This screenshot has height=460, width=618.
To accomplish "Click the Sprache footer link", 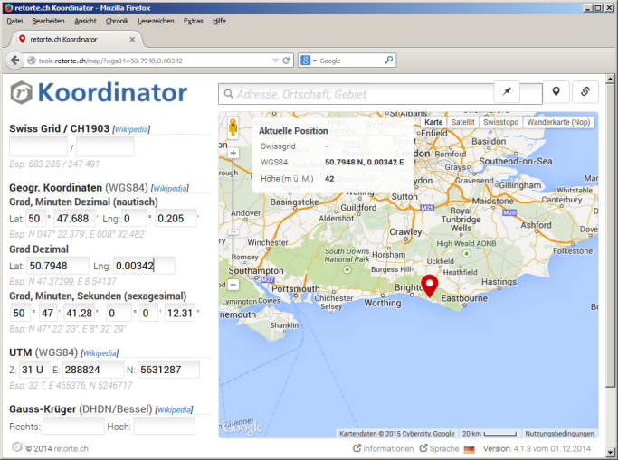I will coord(440,448).
